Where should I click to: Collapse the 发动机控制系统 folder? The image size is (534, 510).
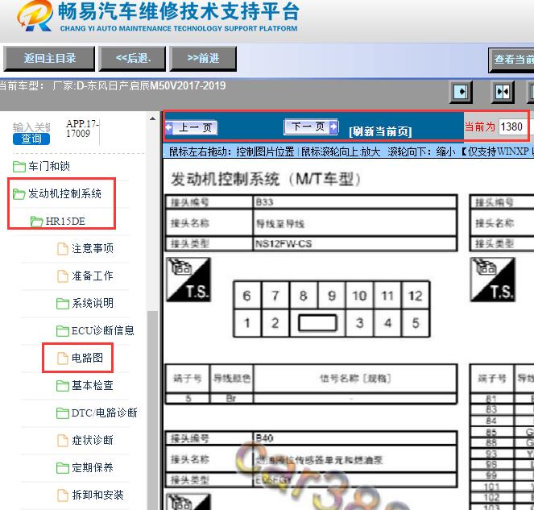tap(64, 193)
